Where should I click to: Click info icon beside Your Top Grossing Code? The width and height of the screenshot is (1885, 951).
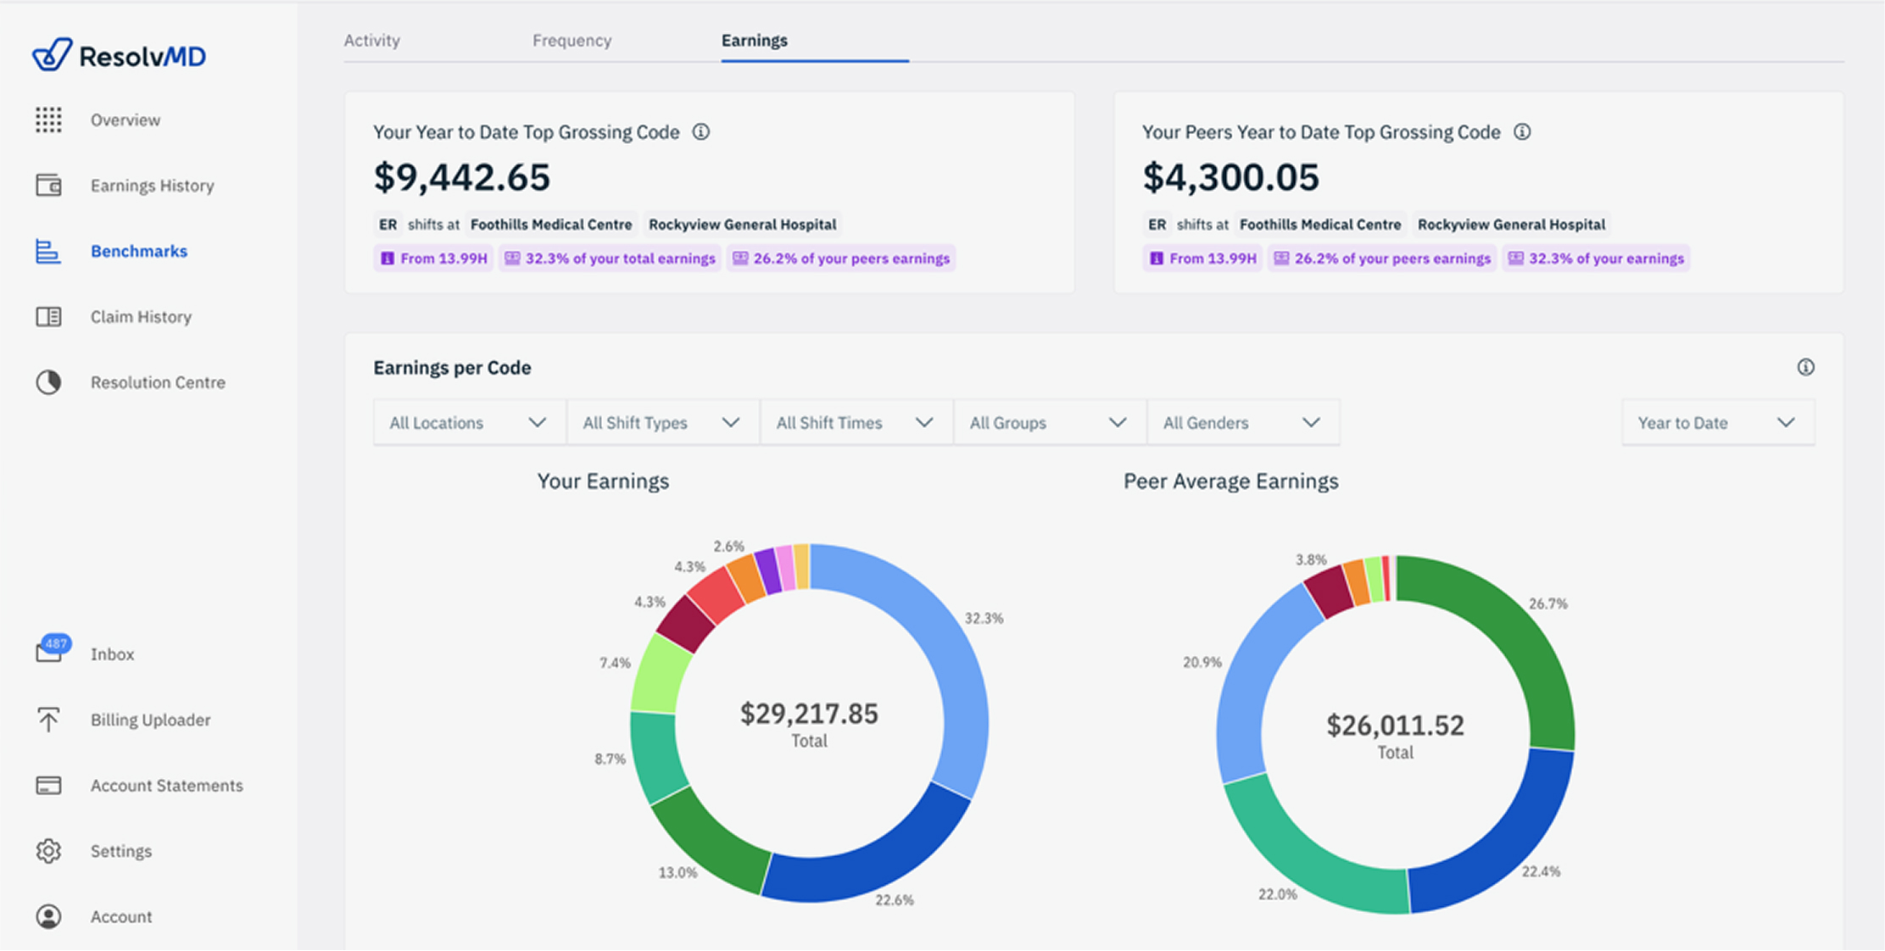click(x=700, y=132)
